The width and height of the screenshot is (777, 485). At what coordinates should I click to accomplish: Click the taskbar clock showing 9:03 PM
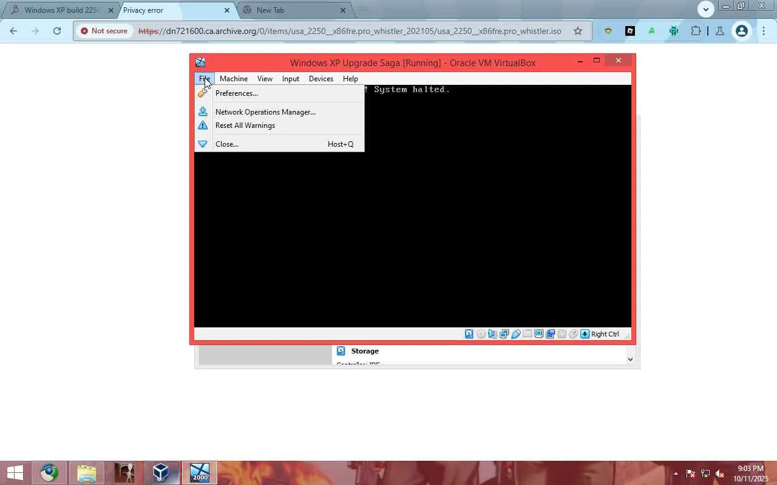750,473
